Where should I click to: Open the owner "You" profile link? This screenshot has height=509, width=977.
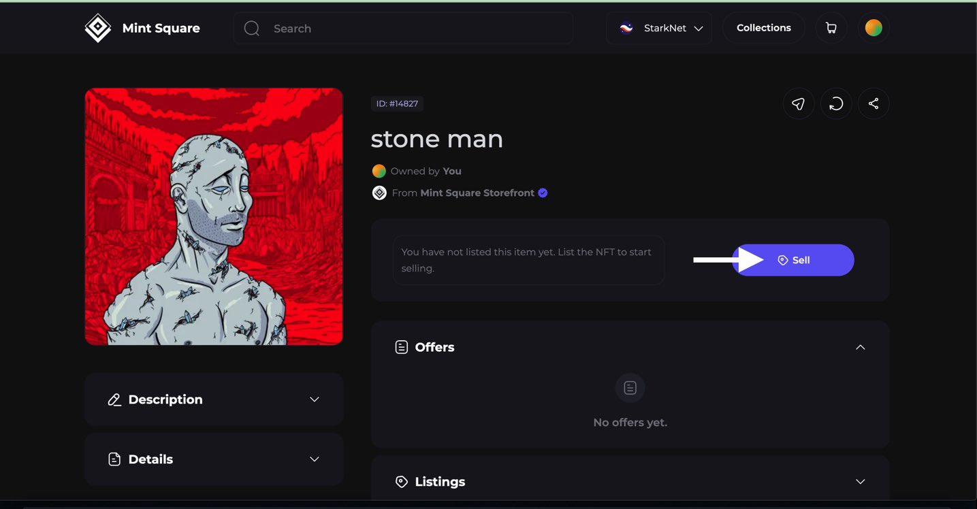pos(452,171)
